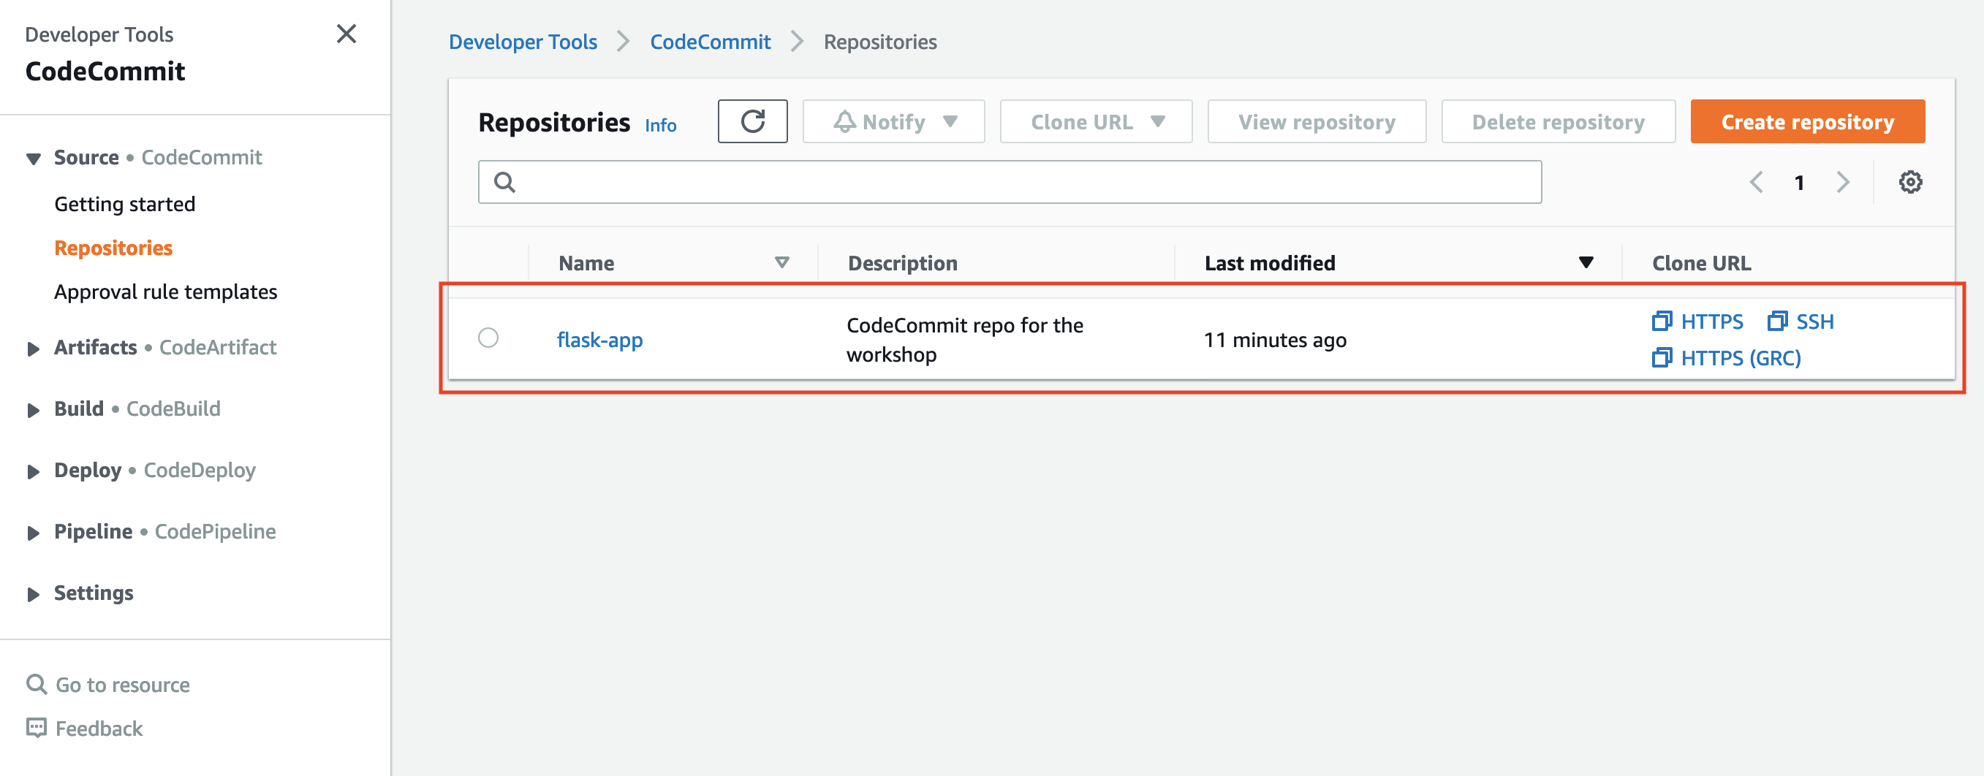1984x776 pixels.
Task: Click the Clone URL column header
Action: (x=1701, y=263)
